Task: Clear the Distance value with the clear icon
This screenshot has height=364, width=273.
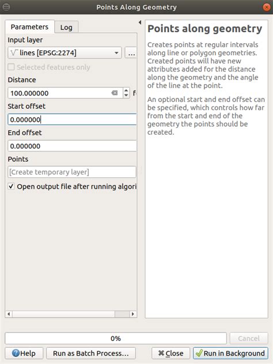Action: pyautogui.click(x=115, y=93)
